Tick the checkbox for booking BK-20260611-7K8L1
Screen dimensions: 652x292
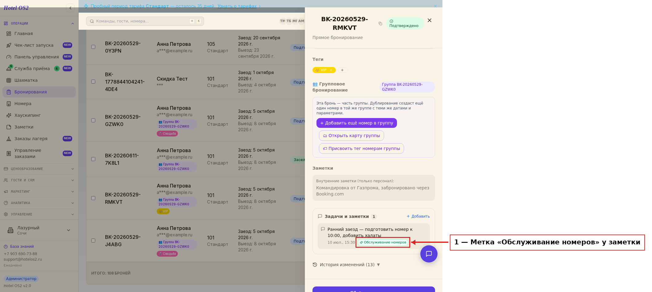93,159
